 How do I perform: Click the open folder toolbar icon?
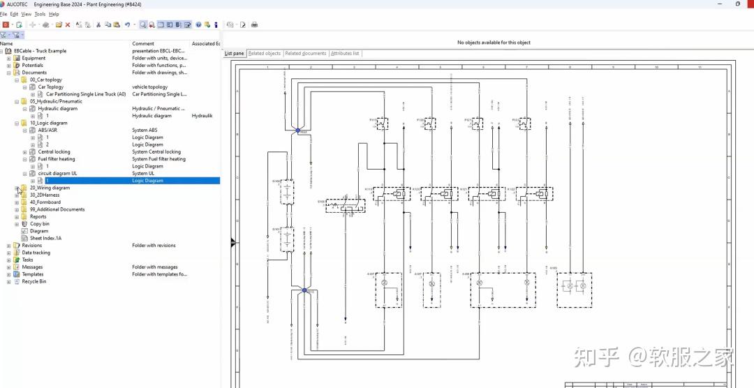point(59,24)
